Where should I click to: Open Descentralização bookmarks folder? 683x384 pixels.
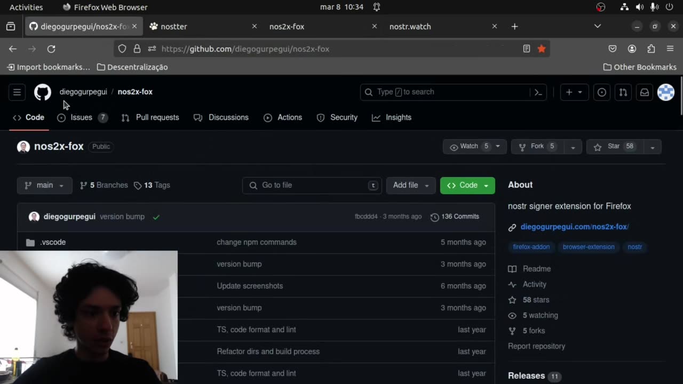132,67
